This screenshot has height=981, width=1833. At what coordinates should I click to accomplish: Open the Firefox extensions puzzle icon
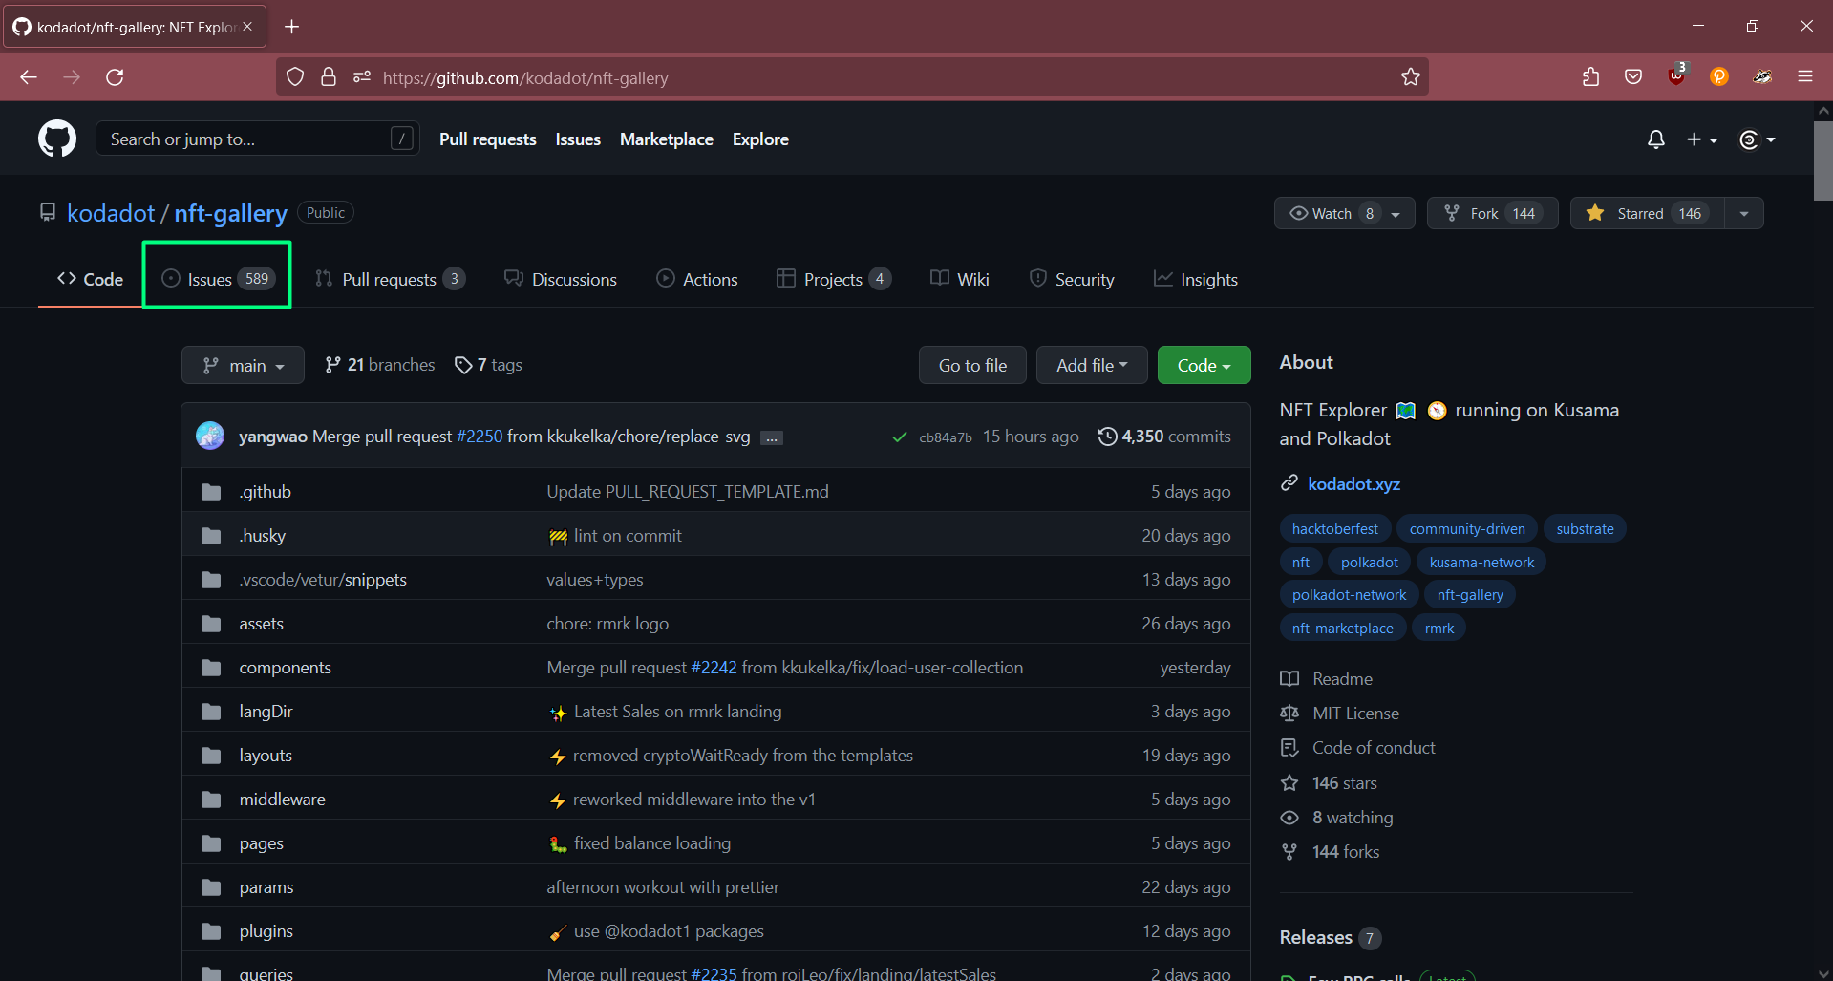1590,77
